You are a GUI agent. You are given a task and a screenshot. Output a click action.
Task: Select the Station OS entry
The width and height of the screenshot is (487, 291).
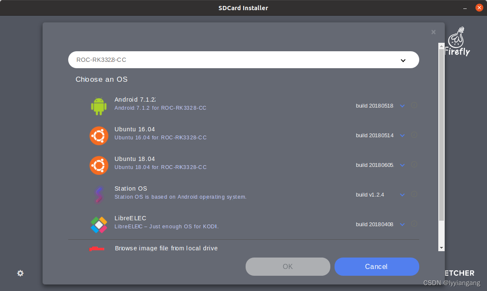pos(243,195)
